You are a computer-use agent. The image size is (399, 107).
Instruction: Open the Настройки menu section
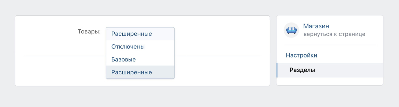click(301, 55)
